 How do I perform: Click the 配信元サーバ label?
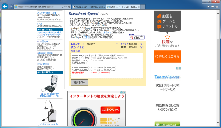coord(77,44)
